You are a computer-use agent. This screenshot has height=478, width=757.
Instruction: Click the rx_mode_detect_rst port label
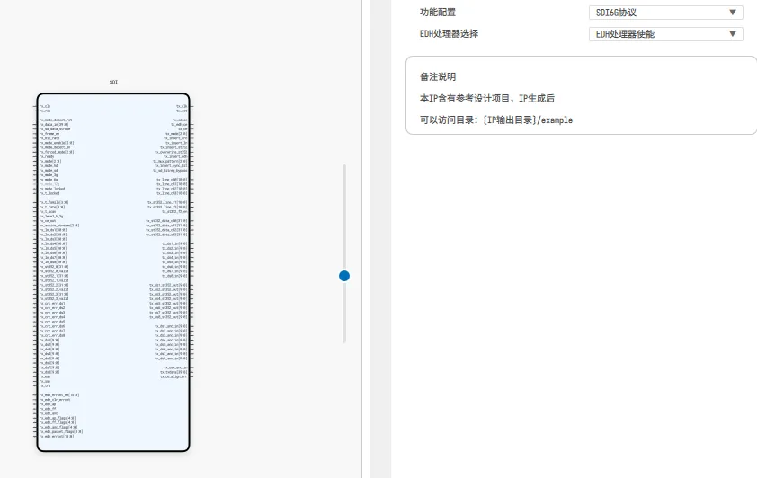point(56,120)
